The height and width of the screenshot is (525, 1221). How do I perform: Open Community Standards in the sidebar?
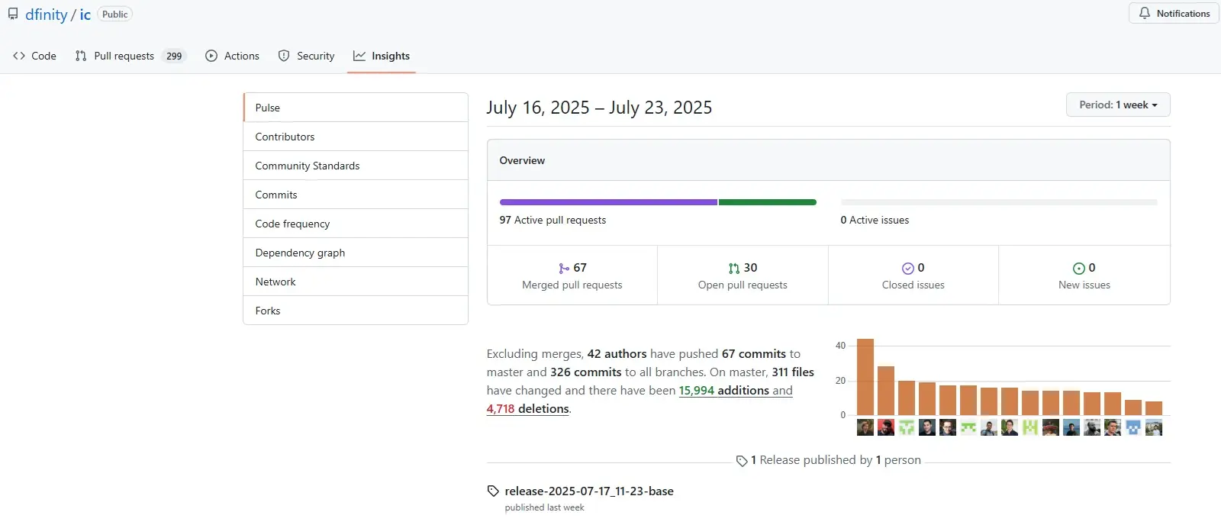tap(356, 166)
